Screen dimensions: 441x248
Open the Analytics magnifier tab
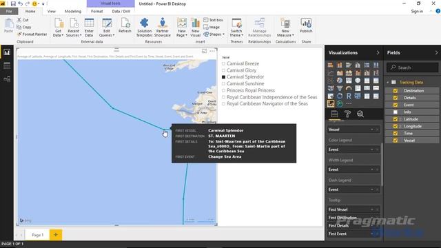tap(360, 114)
